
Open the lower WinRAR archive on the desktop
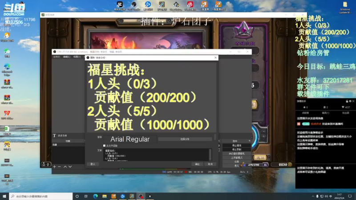pos(7,98)
